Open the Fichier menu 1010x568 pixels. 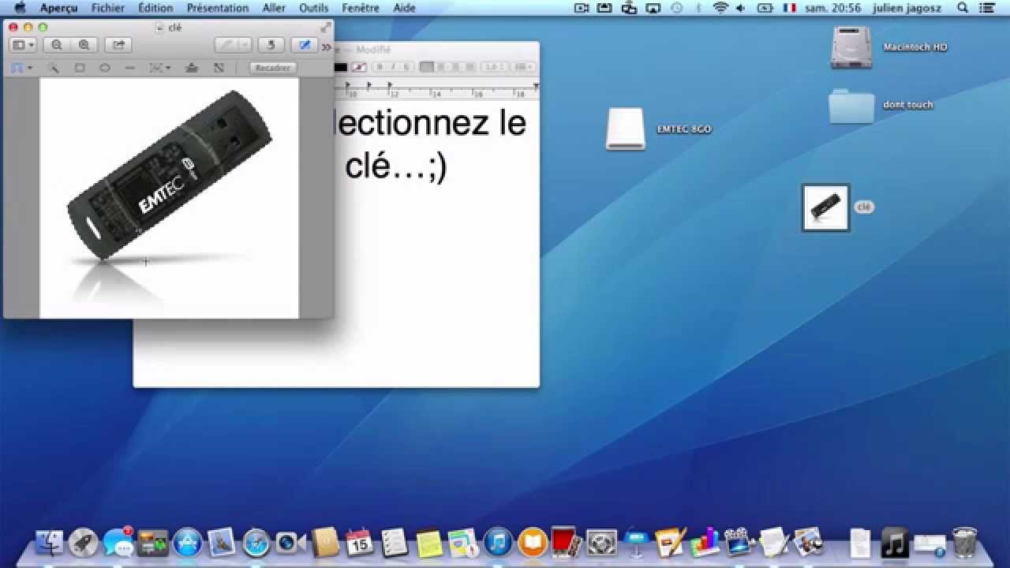pos(107,8)
